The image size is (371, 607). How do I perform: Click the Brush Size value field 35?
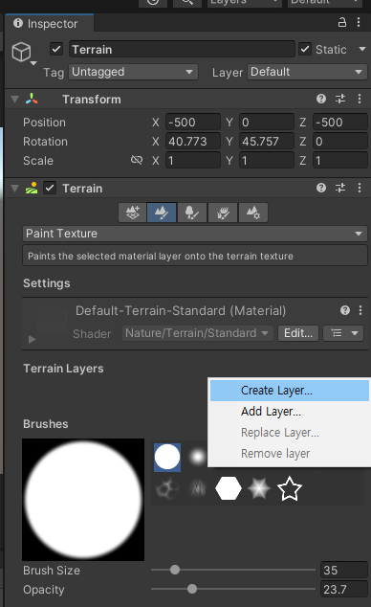click(344, 570)
